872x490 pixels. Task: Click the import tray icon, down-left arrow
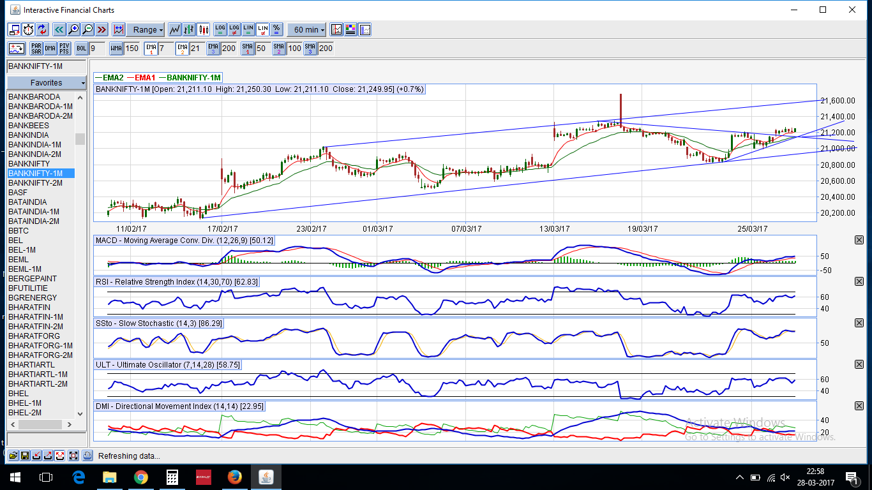click(36, 456)
